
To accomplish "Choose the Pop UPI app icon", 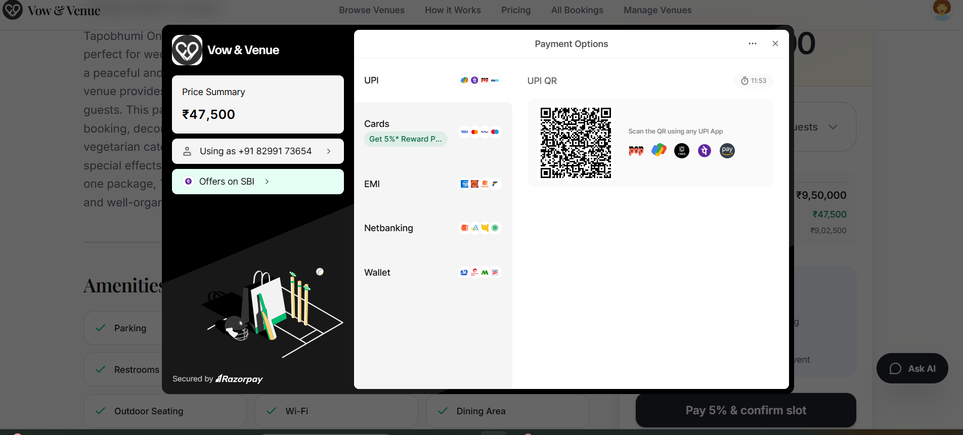I will point(636,150).
